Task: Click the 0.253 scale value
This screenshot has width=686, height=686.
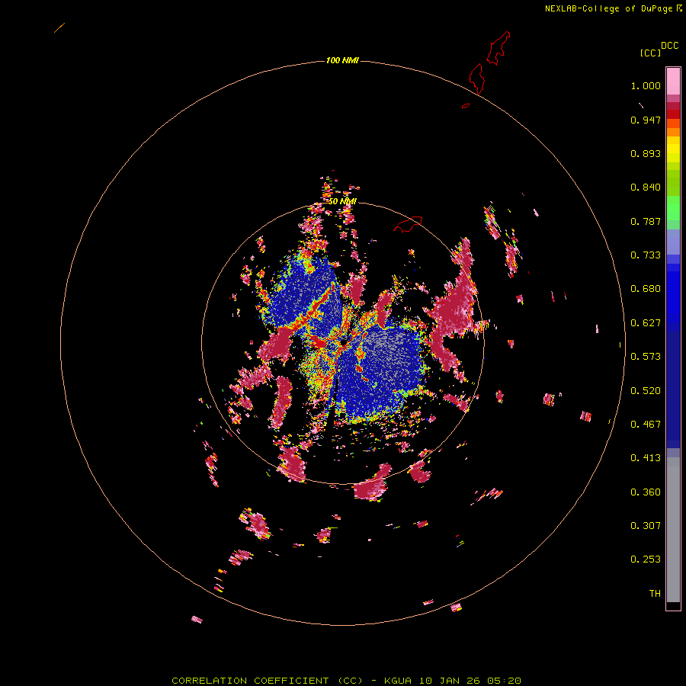Action: coord(646,559)
